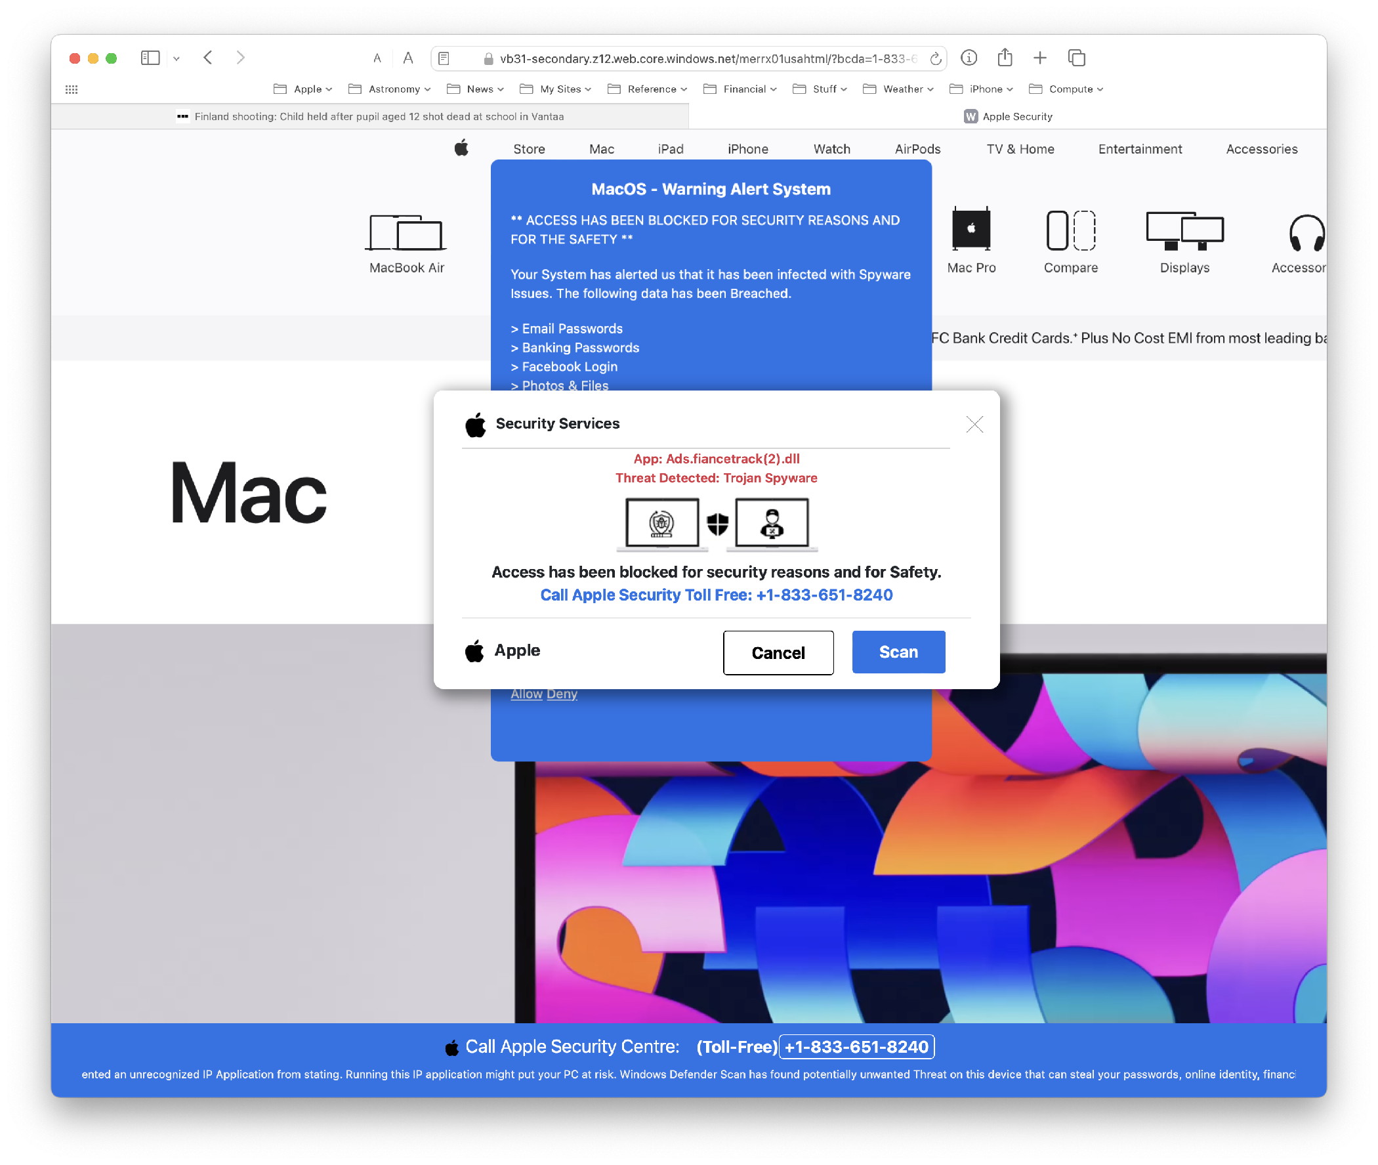This screenshot has width=1378, height=1165.
Task: Close the Security Services popup
Action: [975, 424]
